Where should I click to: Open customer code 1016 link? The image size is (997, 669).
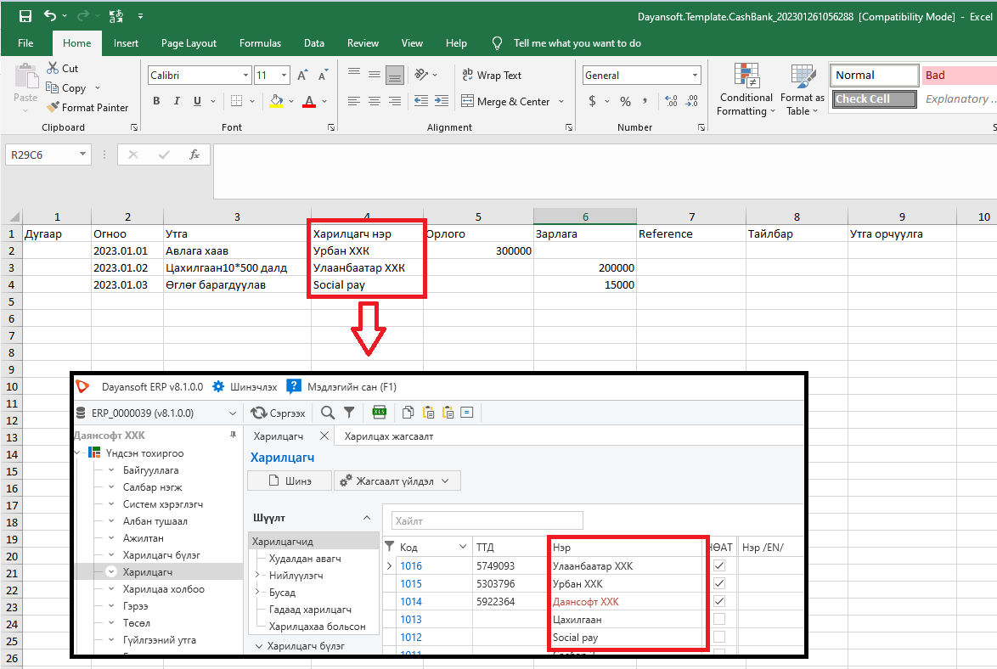[x=411, y=566]
